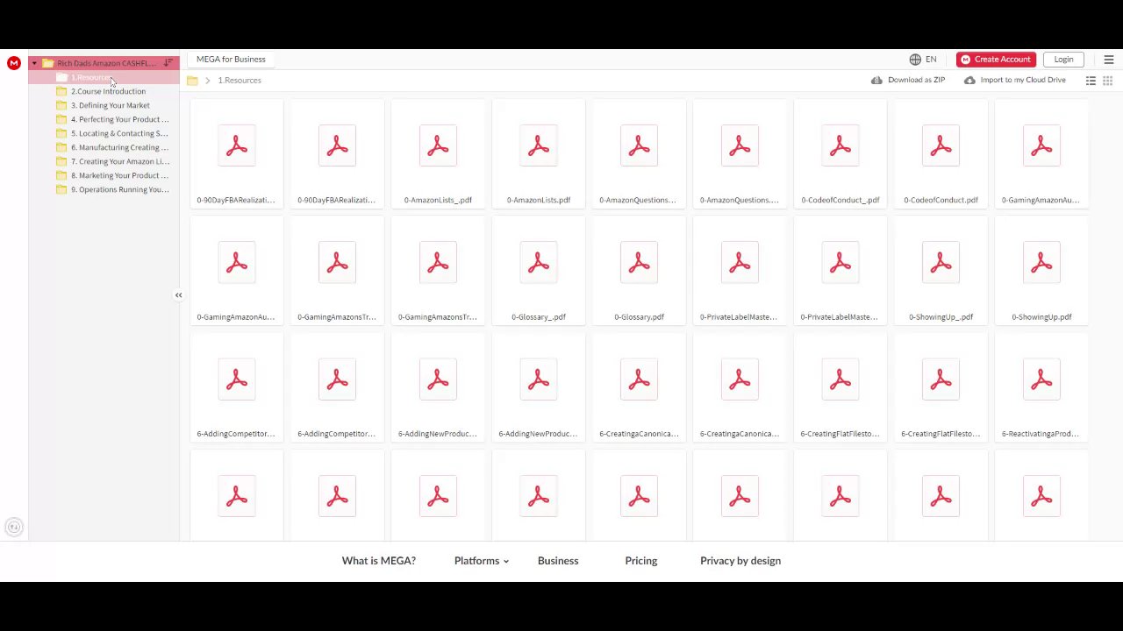Click the Login button
Image resolution: width=1123 pixels, height=631 pixels.
(1063, 60)
